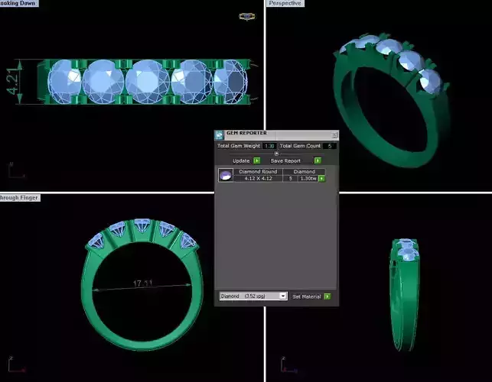The height and width of the screenshot is (382, 492).
Task: Select the round diamond gem thumbnail
Action: point(226,175)
